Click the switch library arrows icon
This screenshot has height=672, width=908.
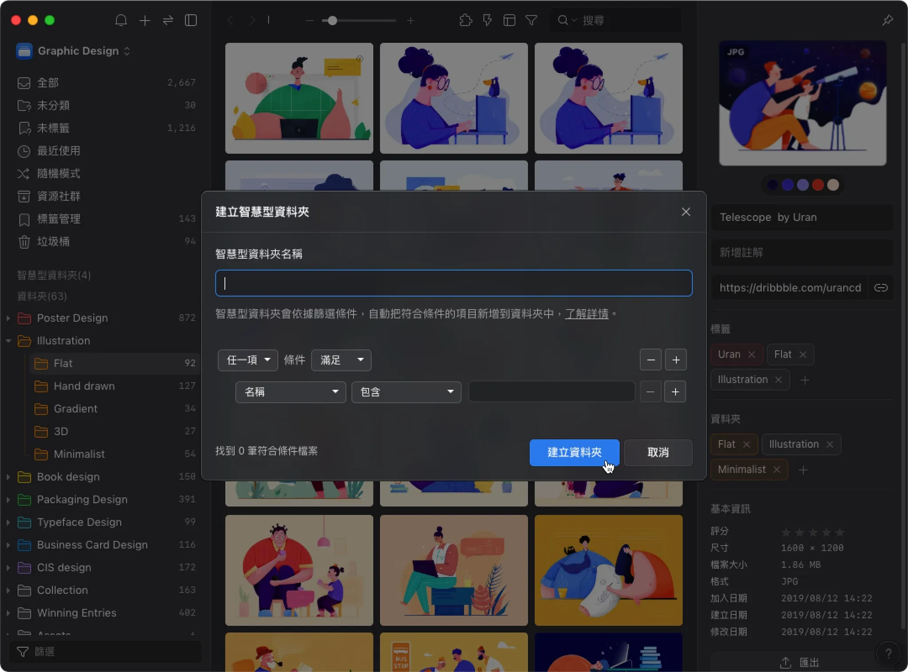coord(168,20)
